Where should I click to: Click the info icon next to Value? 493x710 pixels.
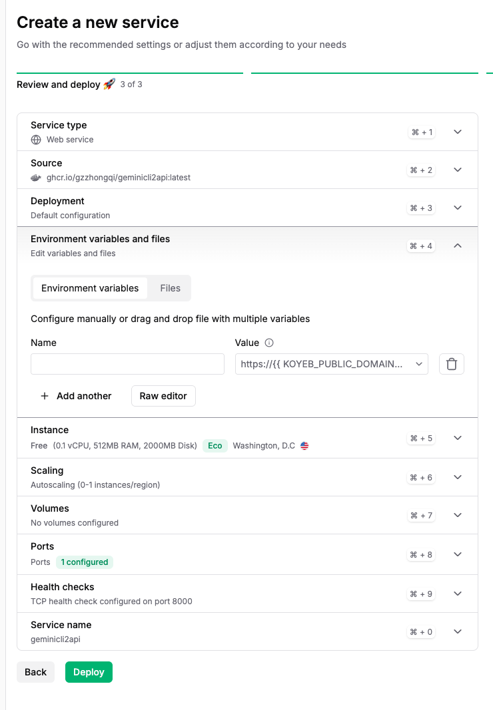pyautogui.click(x=269, y=343)
